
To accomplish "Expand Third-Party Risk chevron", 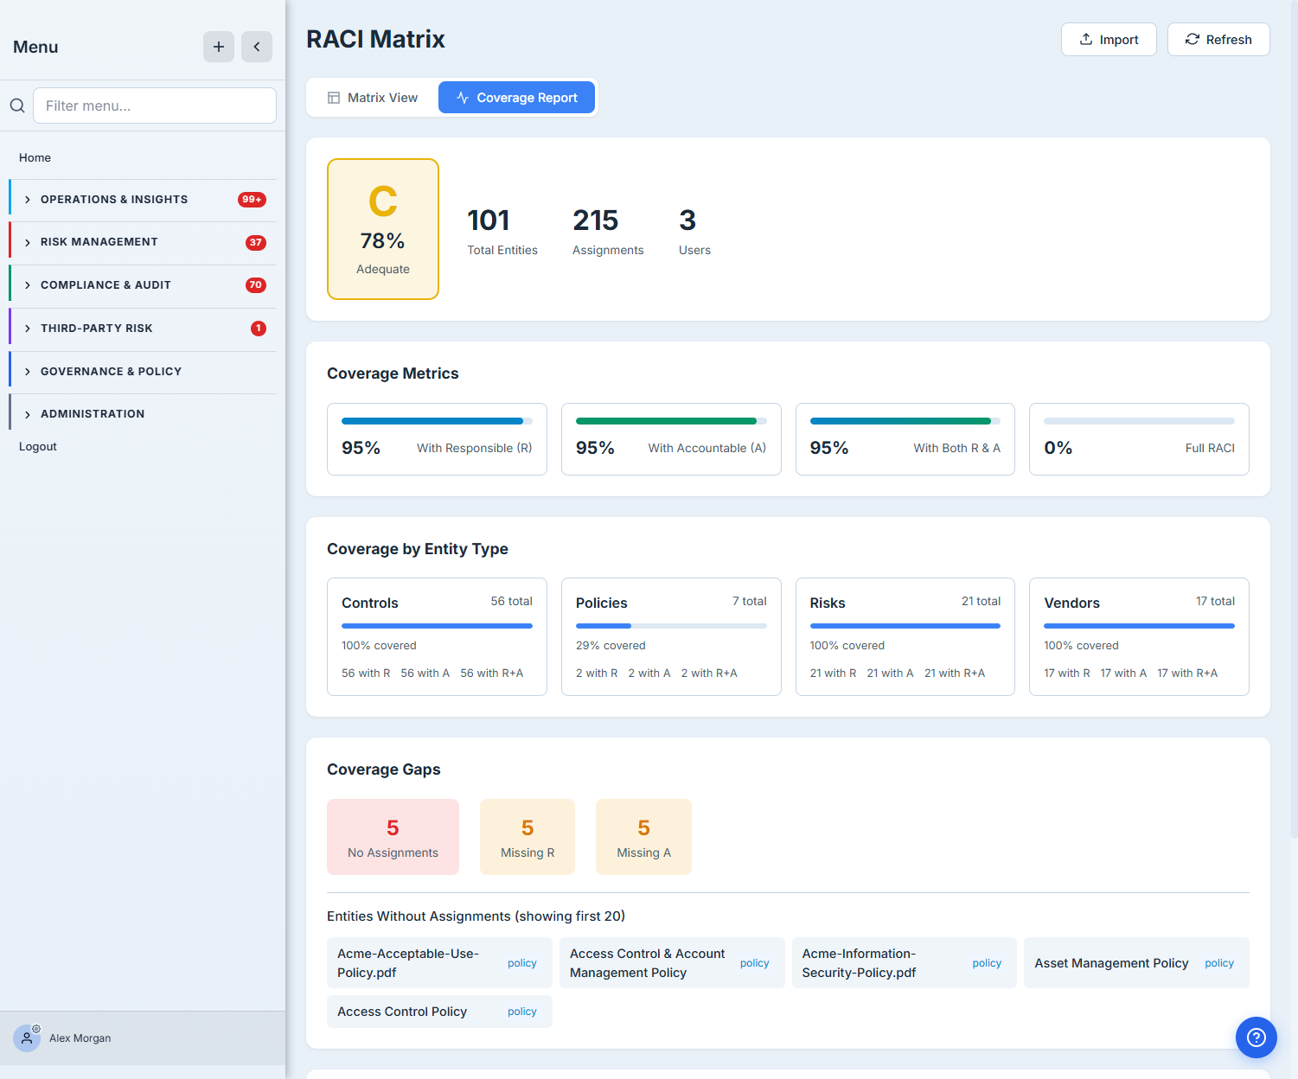I will [x=28, y=329].
